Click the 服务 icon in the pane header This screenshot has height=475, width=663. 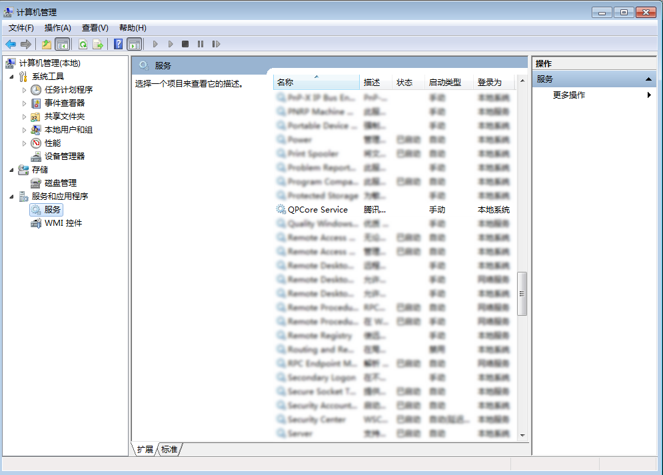[144, 65]
